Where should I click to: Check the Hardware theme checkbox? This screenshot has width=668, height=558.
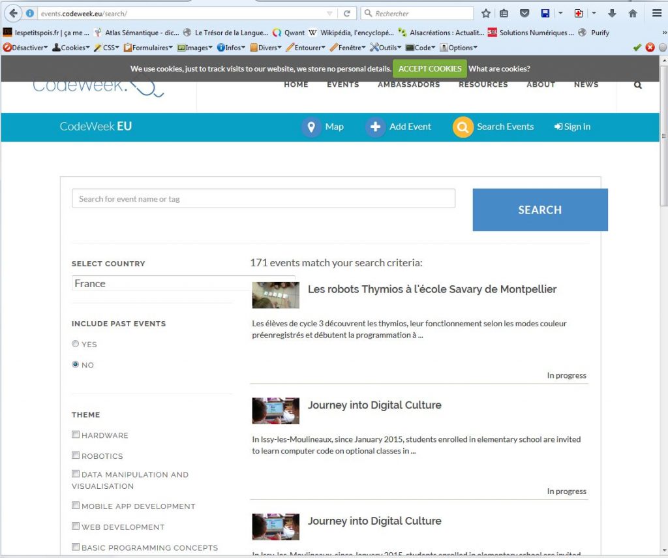pos(76,435)
